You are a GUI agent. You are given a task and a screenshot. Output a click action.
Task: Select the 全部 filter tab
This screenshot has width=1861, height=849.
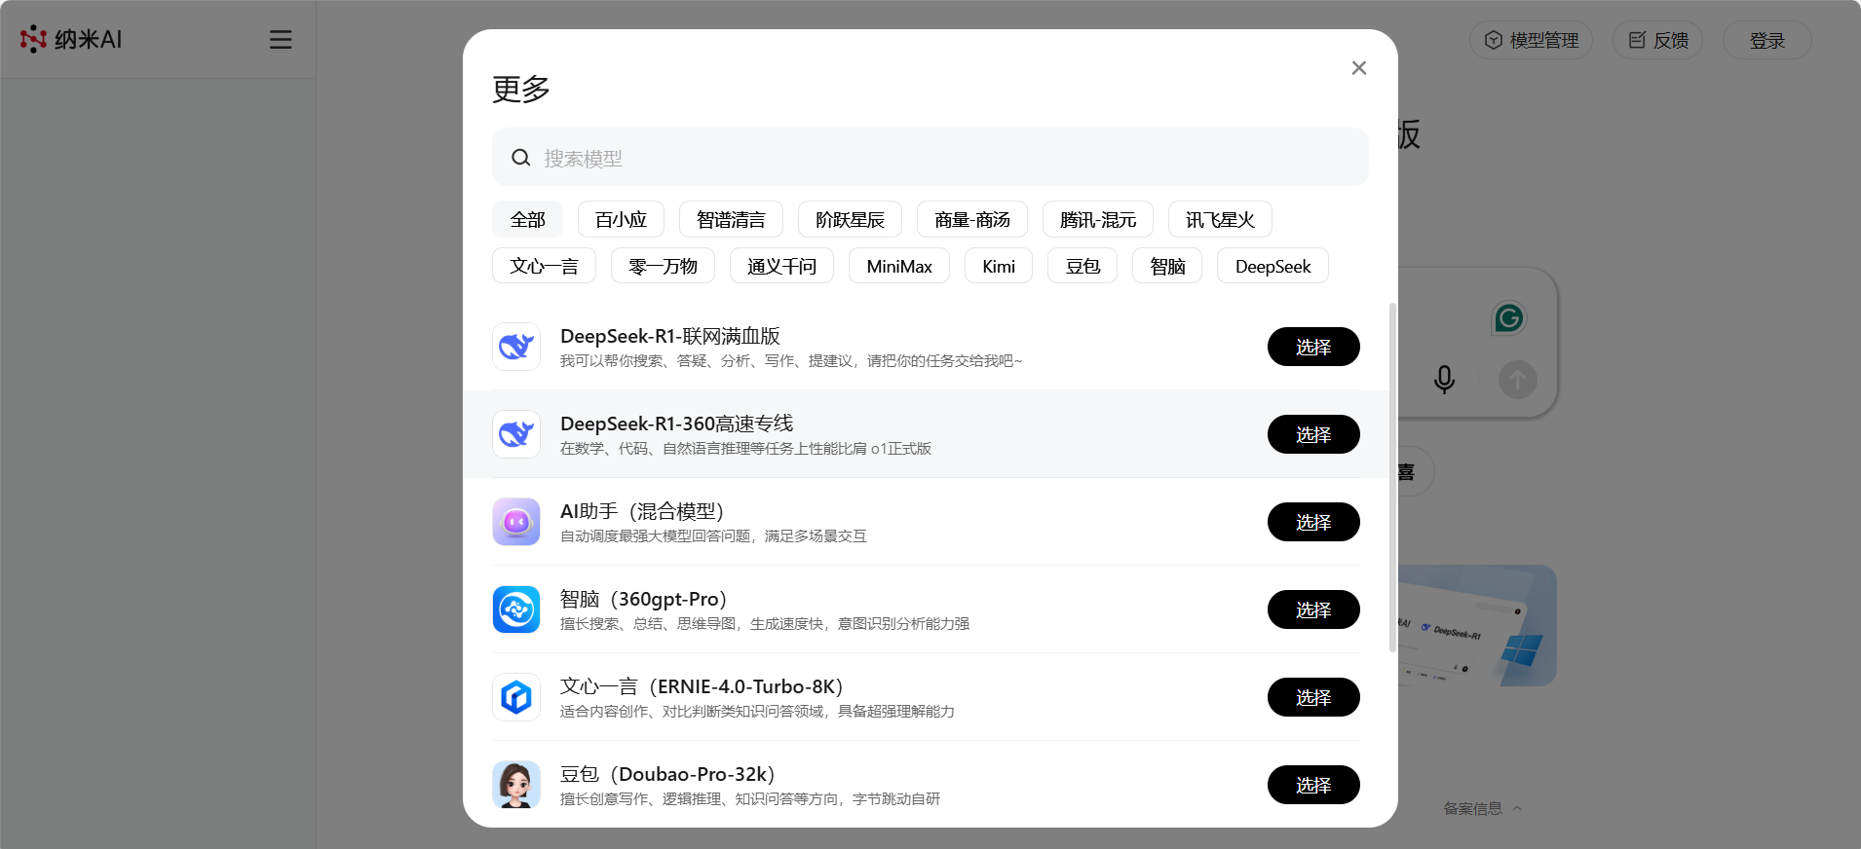pyautogui.click(x=528, y=219)
